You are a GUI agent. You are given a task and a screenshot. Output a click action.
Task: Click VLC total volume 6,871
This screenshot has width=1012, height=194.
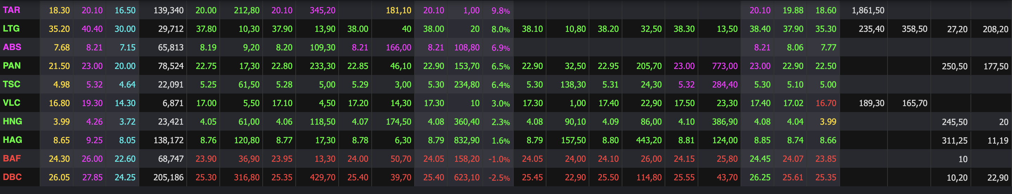(173, 103)
